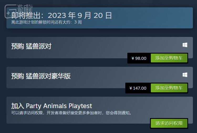Click the 游研社 watermark logo icon

(11, 12)
